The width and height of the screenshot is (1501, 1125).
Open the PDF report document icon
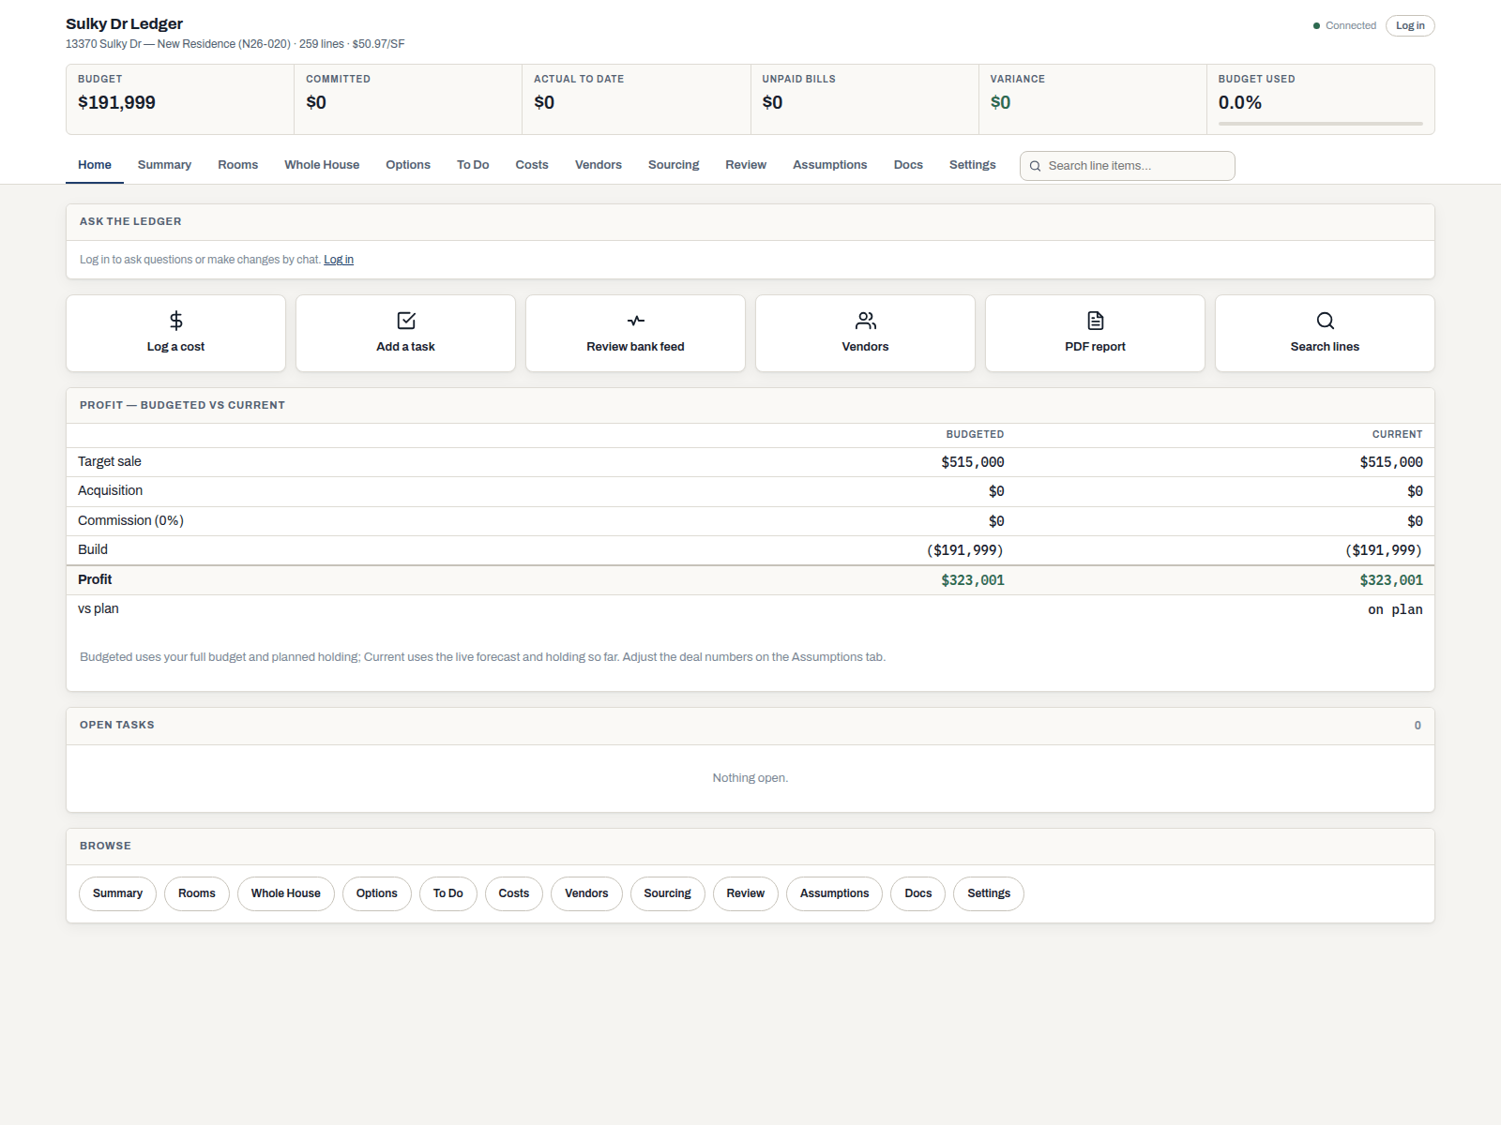pos(1096,321)
